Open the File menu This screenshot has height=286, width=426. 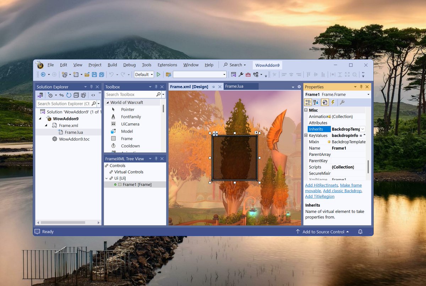pos(51,65)
